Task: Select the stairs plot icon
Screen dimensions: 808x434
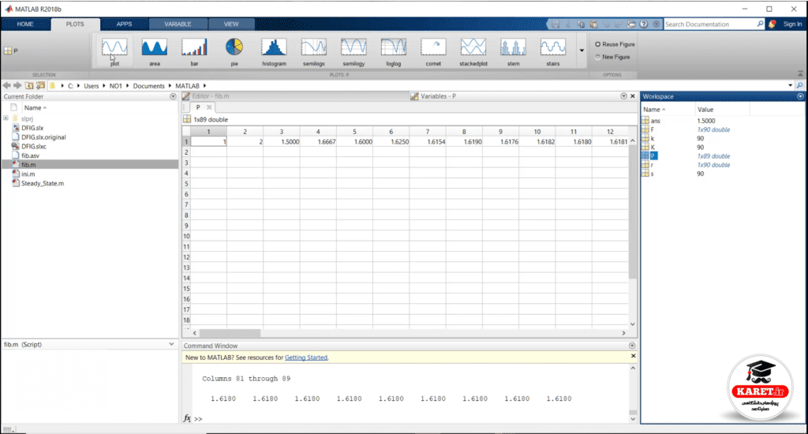Action: 553,51
